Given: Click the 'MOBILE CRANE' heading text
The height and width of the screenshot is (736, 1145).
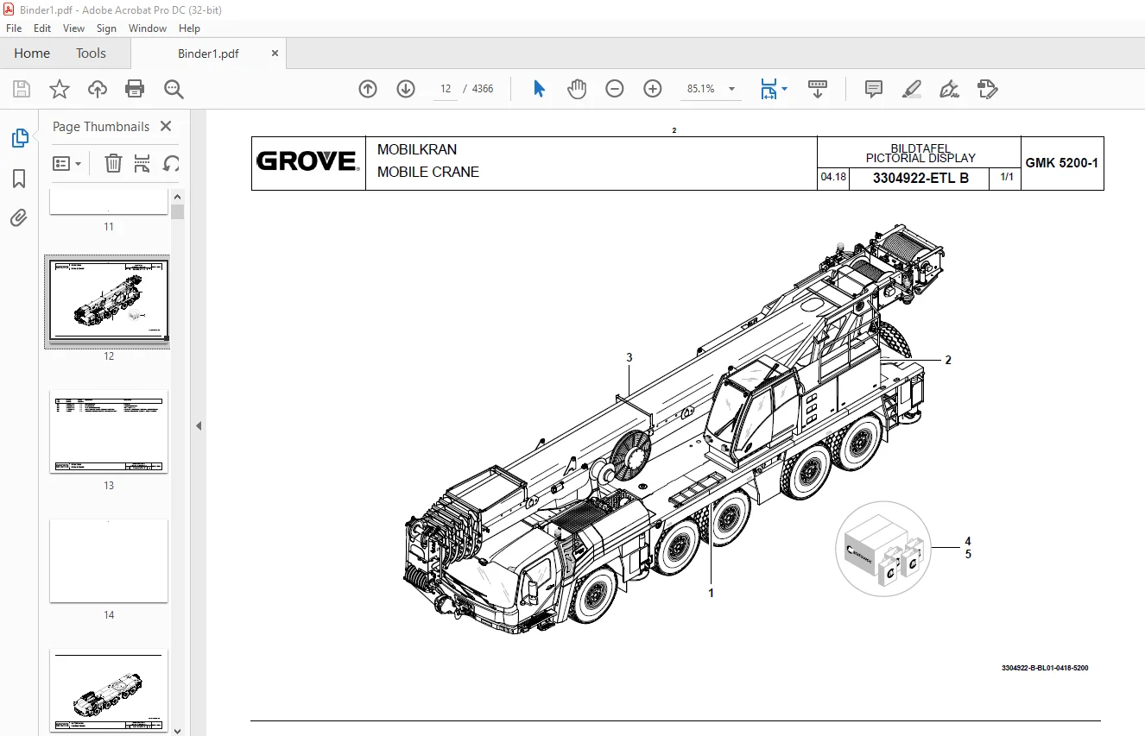Looking at the screenshot, I should coord(428,172).
